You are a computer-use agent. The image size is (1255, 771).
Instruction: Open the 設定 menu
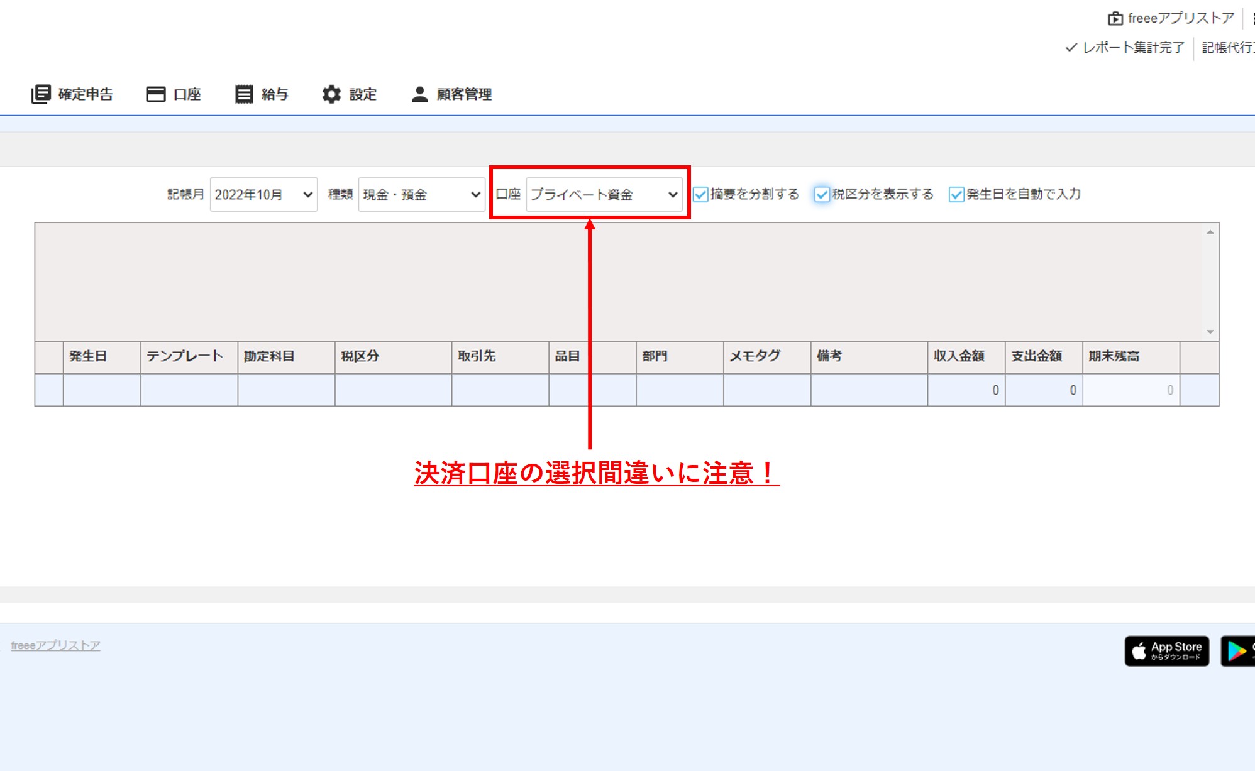pyautogui.click(x=350, y=94)
